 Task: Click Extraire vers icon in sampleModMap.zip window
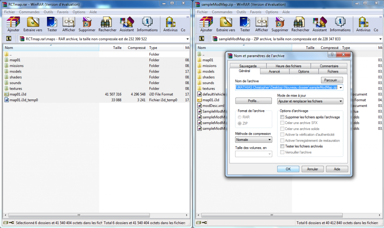tap(226, 24)
